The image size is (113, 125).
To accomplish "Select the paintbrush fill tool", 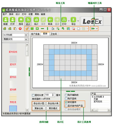I will point(27,29).
